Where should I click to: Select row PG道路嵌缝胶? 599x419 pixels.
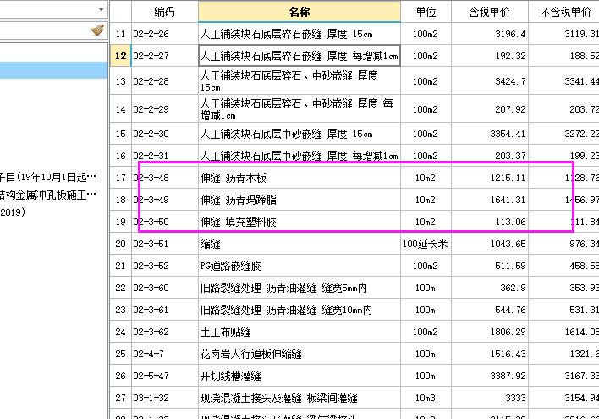tap(299, 266)
